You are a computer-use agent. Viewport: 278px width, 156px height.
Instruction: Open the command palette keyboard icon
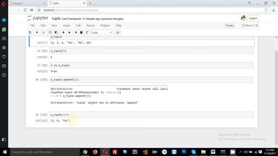click(118, 32)
